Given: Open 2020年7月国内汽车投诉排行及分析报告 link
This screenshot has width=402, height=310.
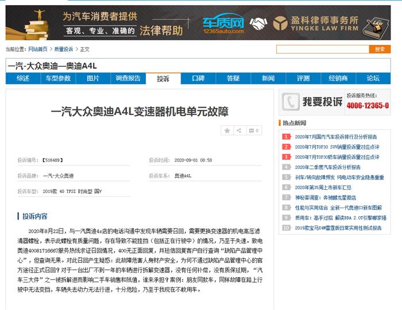Looking at the screenshot, I should (x=336, y=137).
